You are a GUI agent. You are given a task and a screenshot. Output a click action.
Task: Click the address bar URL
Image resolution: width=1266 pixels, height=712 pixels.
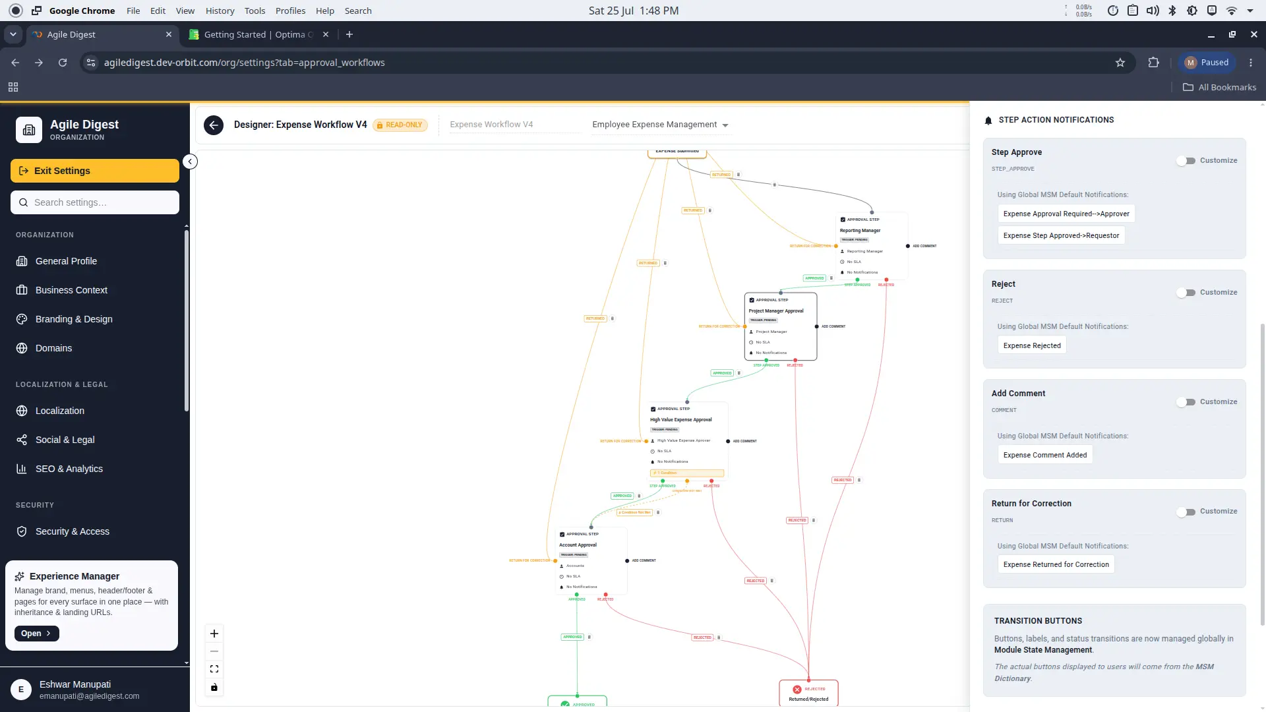244,63
